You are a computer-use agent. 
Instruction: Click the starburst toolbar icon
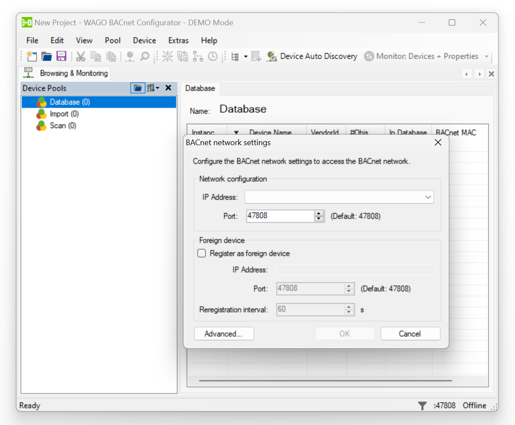(x=167, y=57)
